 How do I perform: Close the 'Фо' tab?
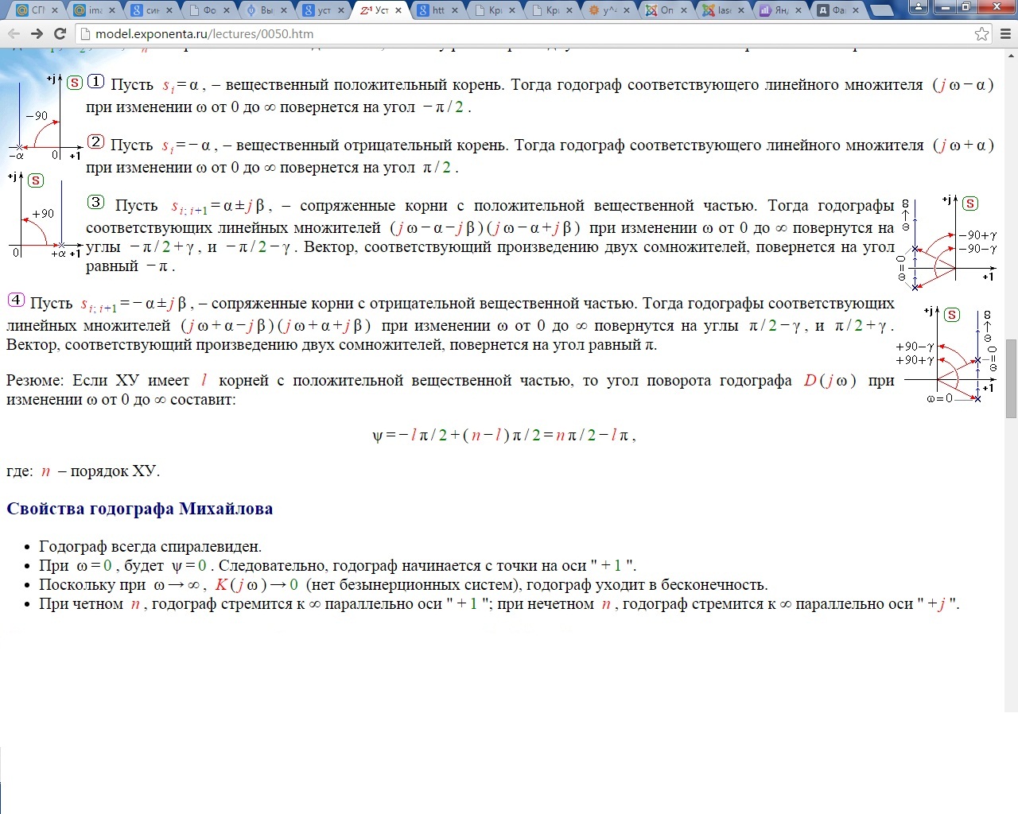click(x=227, y=10)
